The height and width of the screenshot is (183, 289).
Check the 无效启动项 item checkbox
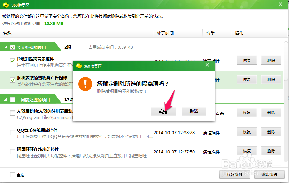pyautogui.click(x=13, y=113)
